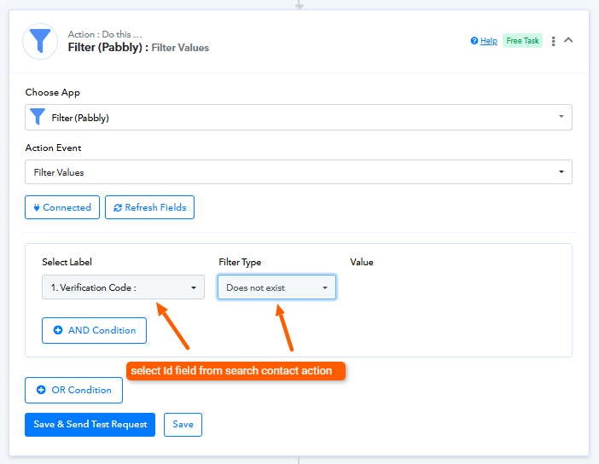Click the Connected button label
This screenshot has height=464, width=599.
[67, 207]
